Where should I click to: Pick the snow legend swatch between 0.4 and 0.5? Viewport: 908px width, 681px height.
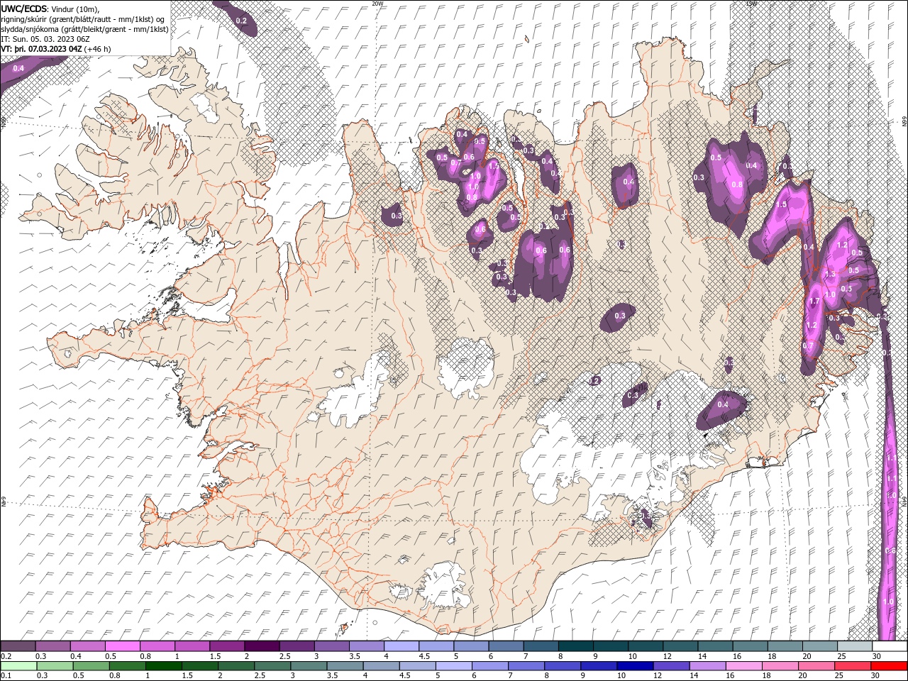click(87, 646)
